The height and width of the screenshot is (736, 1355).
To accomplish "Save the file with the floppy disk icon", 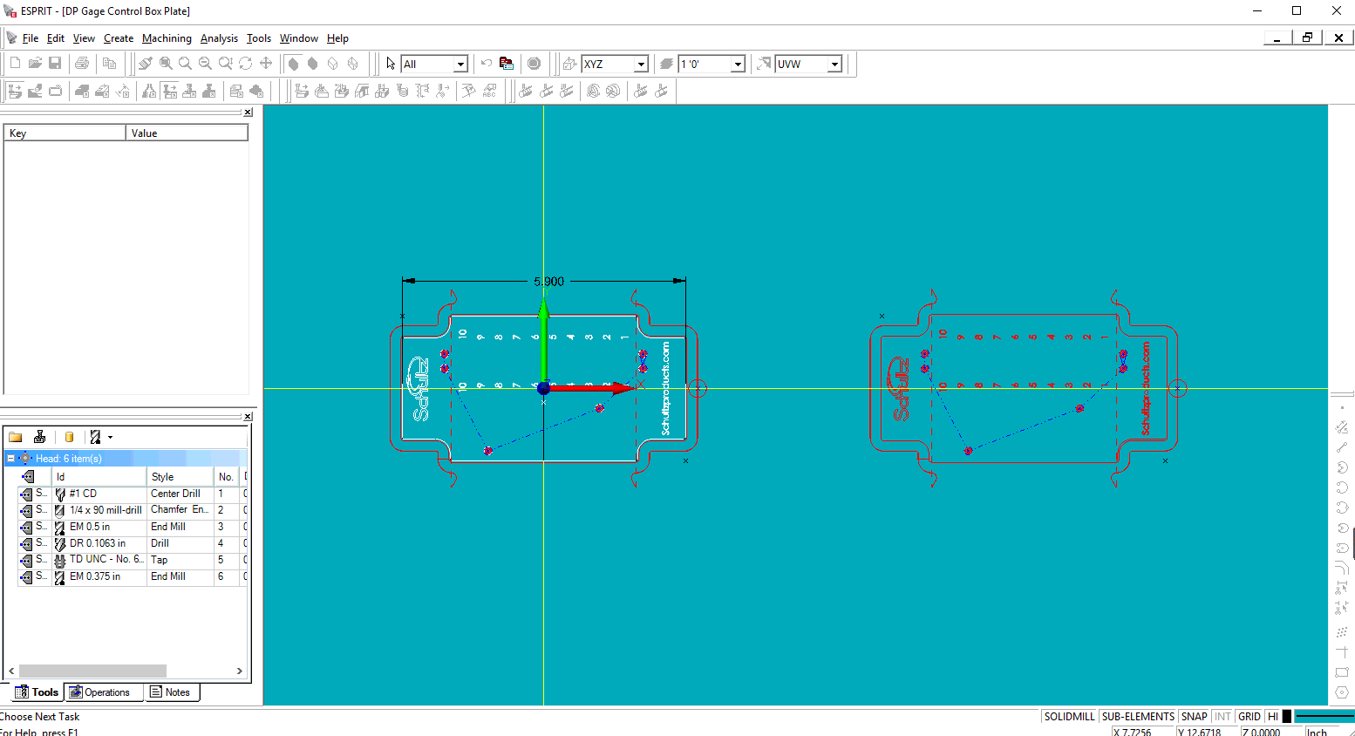I will coord(55,63).
